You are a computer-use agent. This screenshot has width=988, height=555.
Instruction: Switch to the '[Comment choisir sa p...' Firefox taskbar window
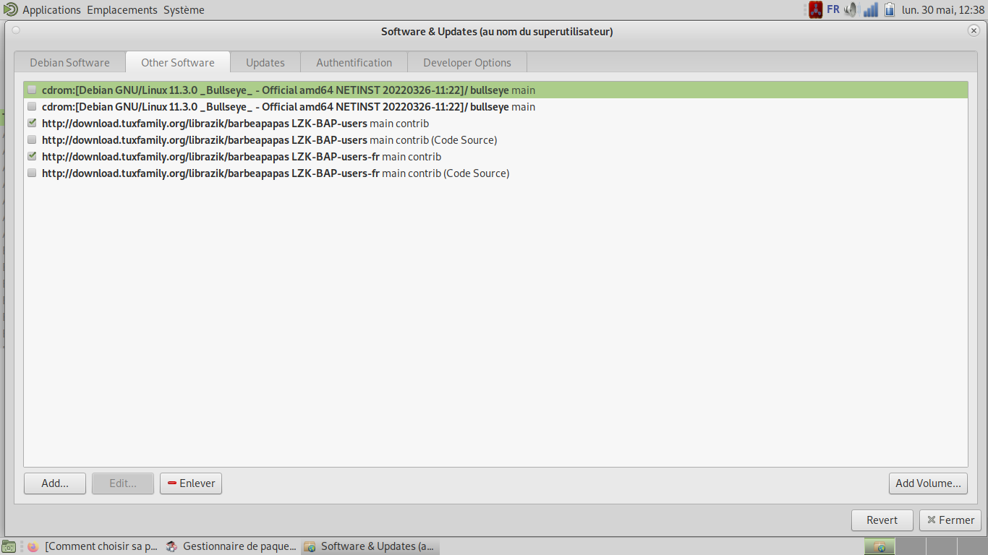pos(92,546)
